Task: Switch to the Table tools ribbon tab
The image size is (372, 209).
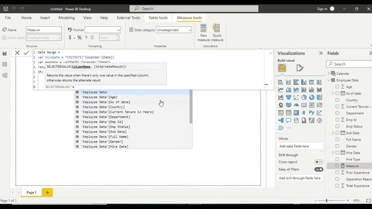Action: click(x=158, y=18)
